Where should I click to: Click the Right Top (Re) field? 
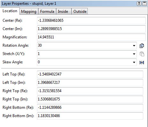pyautogui.click(x=90, y=91)
